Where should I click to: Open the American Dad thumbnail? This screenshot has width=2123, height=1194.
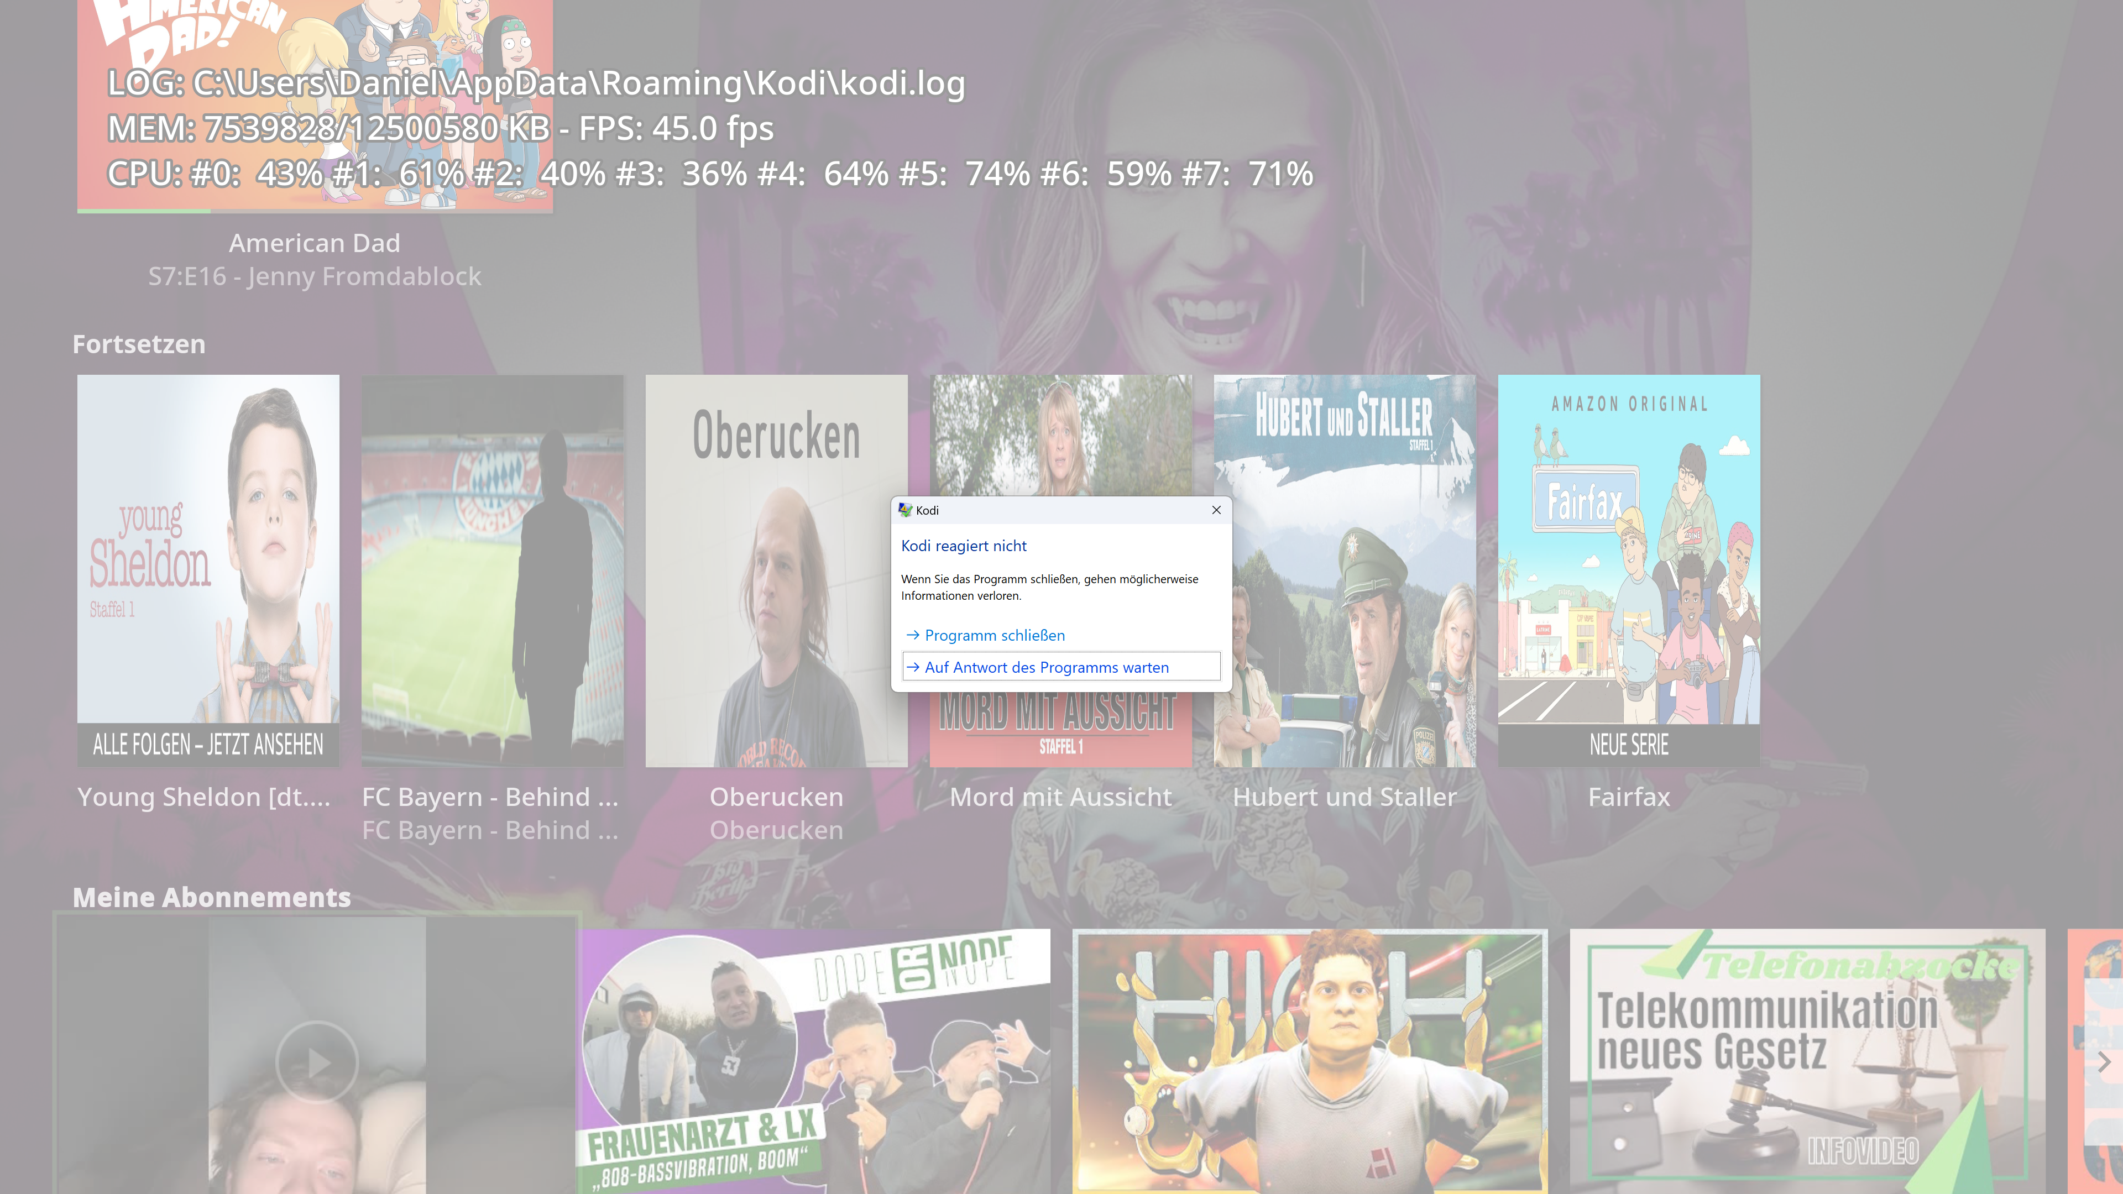click(315, 106)
